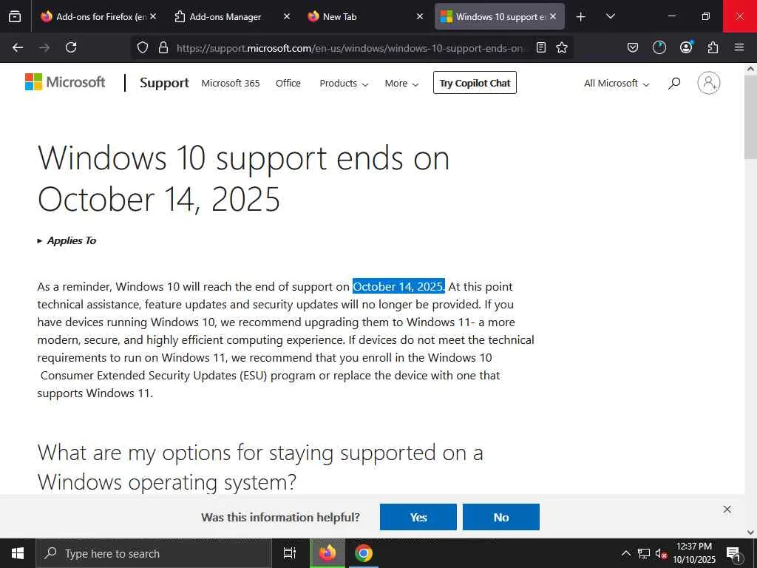The image size is (757, 568).
Task: Sign in with Microsoft account avatar
Action: pos(709,83)
